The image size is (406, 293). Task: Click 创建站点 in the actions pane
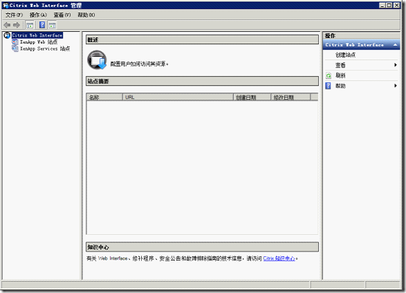coord(345,55)
